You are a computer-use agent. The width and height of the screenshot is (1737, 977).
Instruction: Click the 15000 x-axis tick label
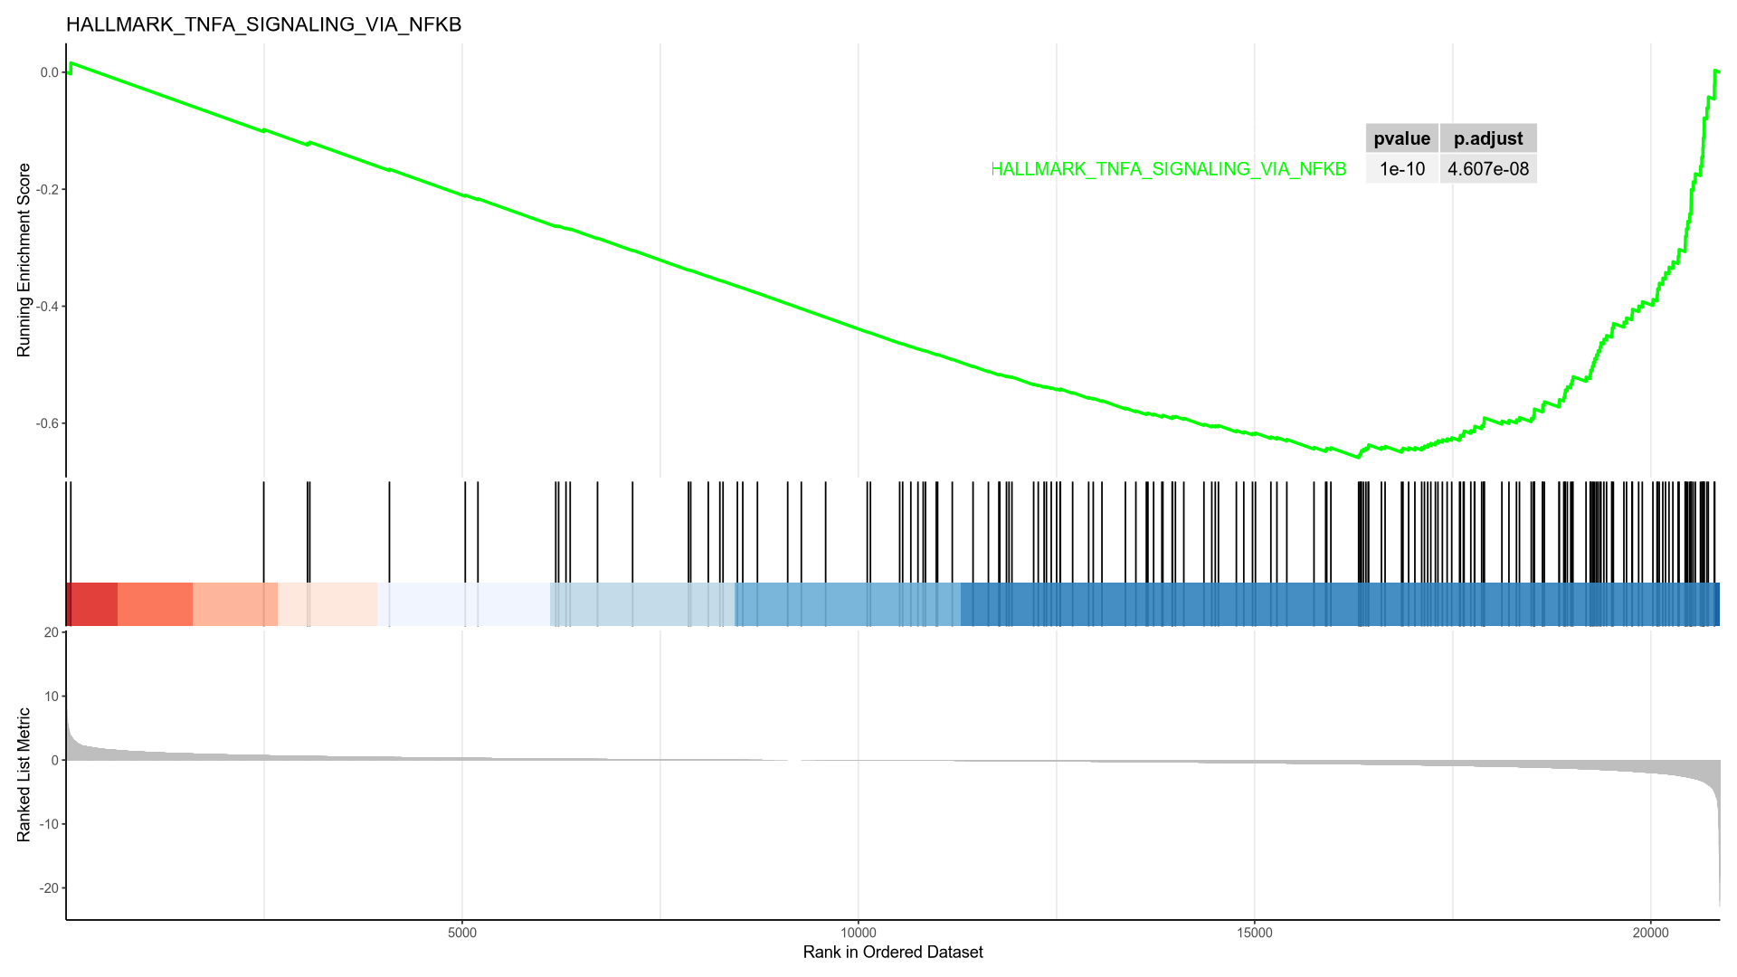[1254, 933]
